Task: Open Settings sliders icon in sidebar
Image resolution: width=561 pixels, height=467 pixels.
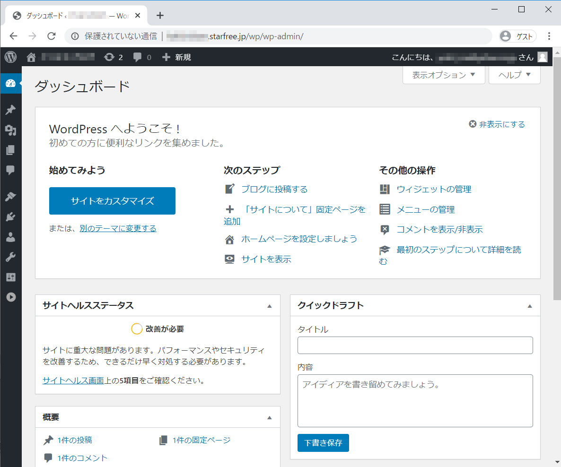Action: 11,277
